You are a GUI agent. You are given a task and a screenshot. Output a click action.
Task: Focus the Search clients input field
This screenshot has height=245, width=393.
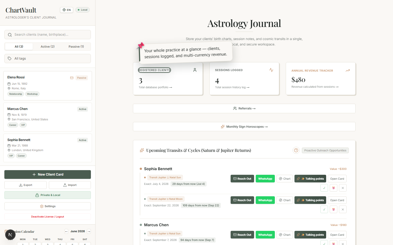(x=47, y=35)
